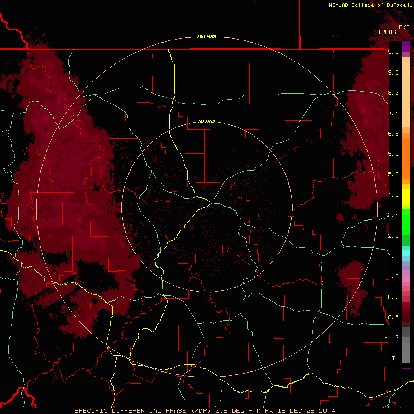This screenshot has width=414, height=414.
Task: Click the 7.4 value on the color scale
Action: tap(393, 113)
